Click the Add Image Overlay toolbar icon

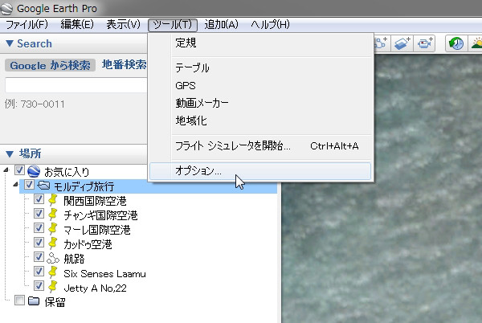pyautogui.click(x=402, y=43)
